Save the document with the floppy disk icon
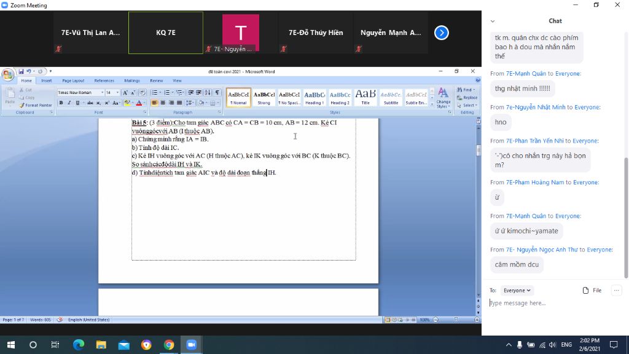 coord(21,71)
